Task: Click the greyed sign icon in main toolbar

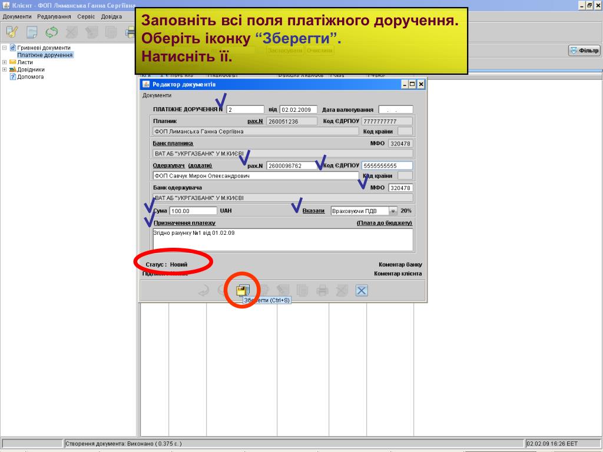Action: tap(91, 32)
